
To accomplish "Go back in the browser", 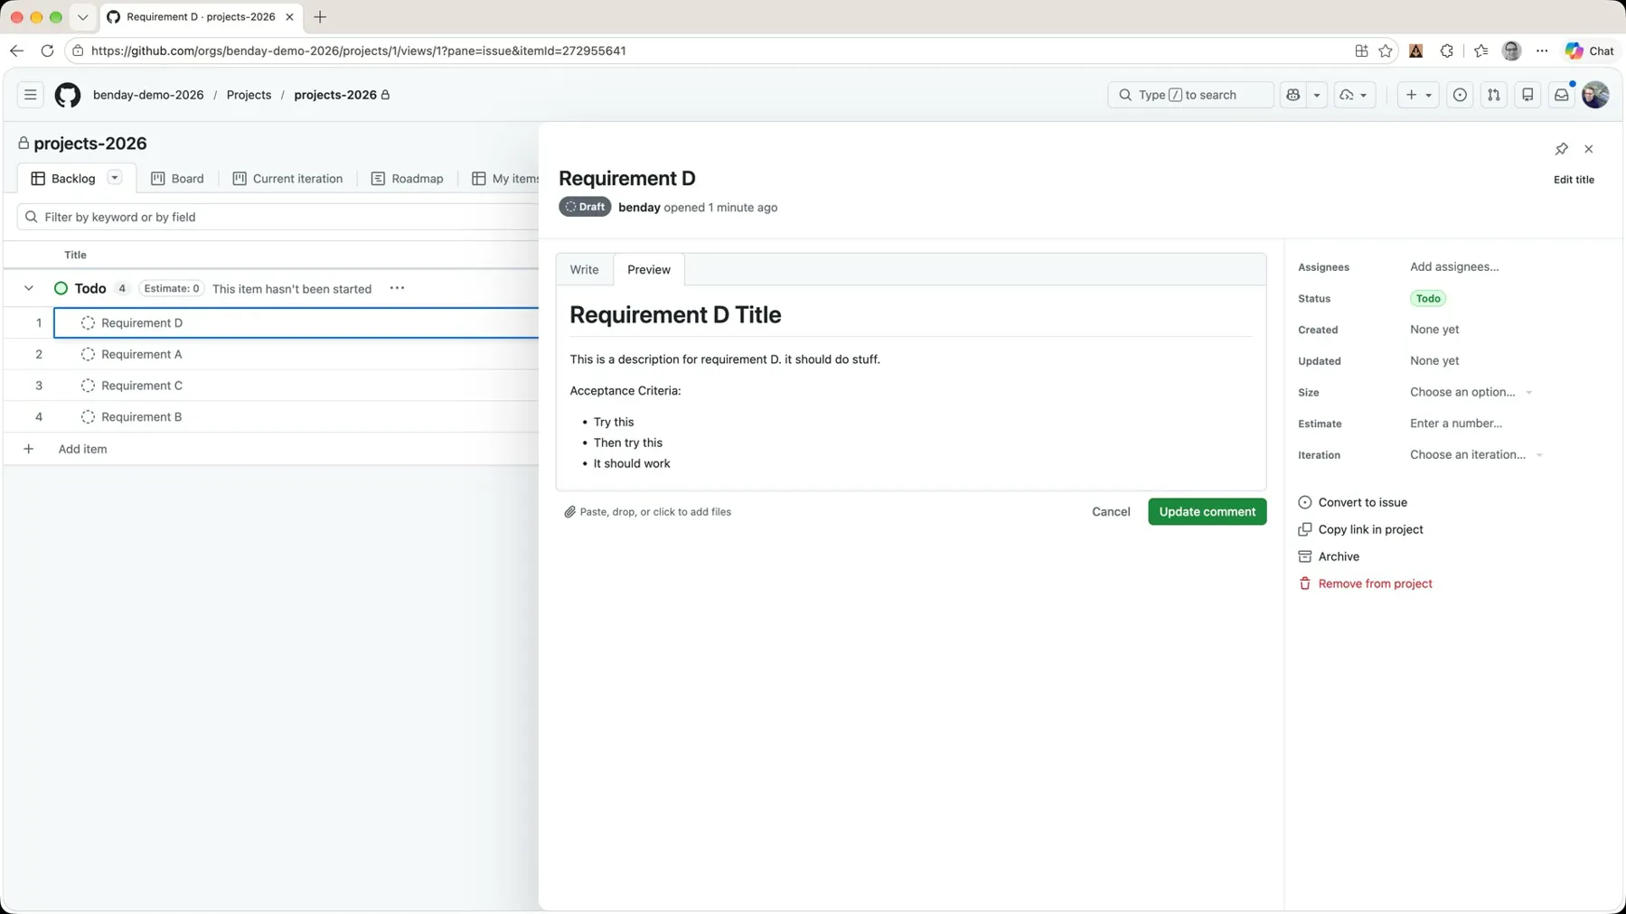I will tap(16, 51).
